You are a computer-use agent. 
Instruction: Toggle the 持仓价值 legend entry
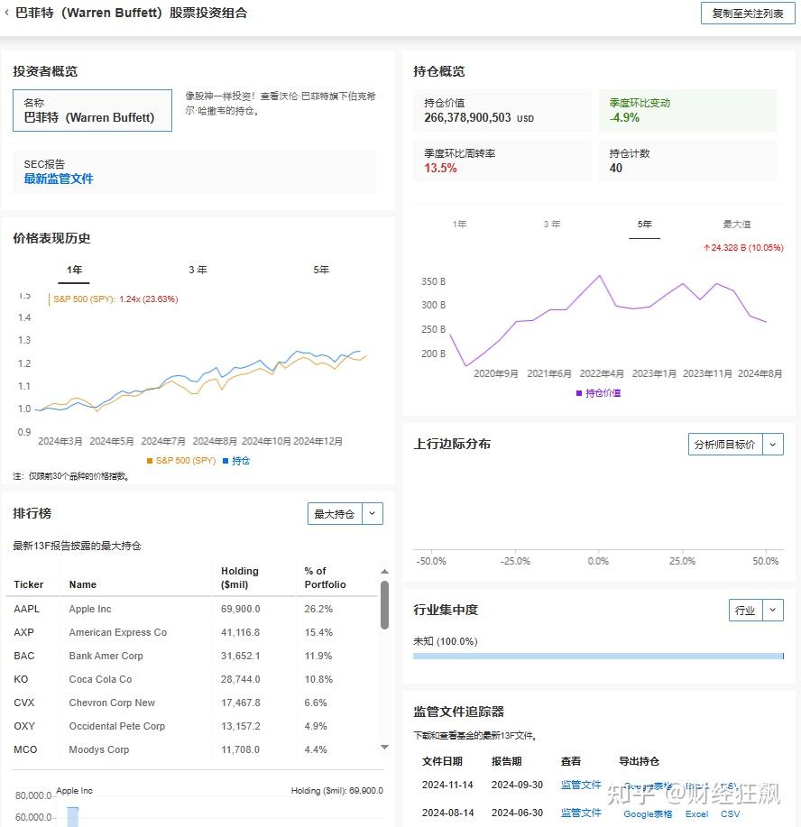coord(598,393)
